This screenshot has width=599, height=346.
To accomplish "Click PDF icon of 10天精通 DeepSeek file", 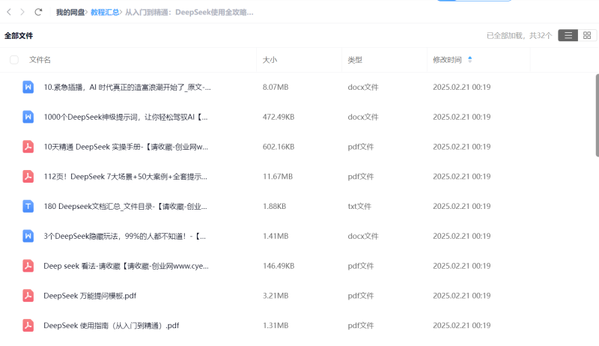I will [x=28, y=147].
